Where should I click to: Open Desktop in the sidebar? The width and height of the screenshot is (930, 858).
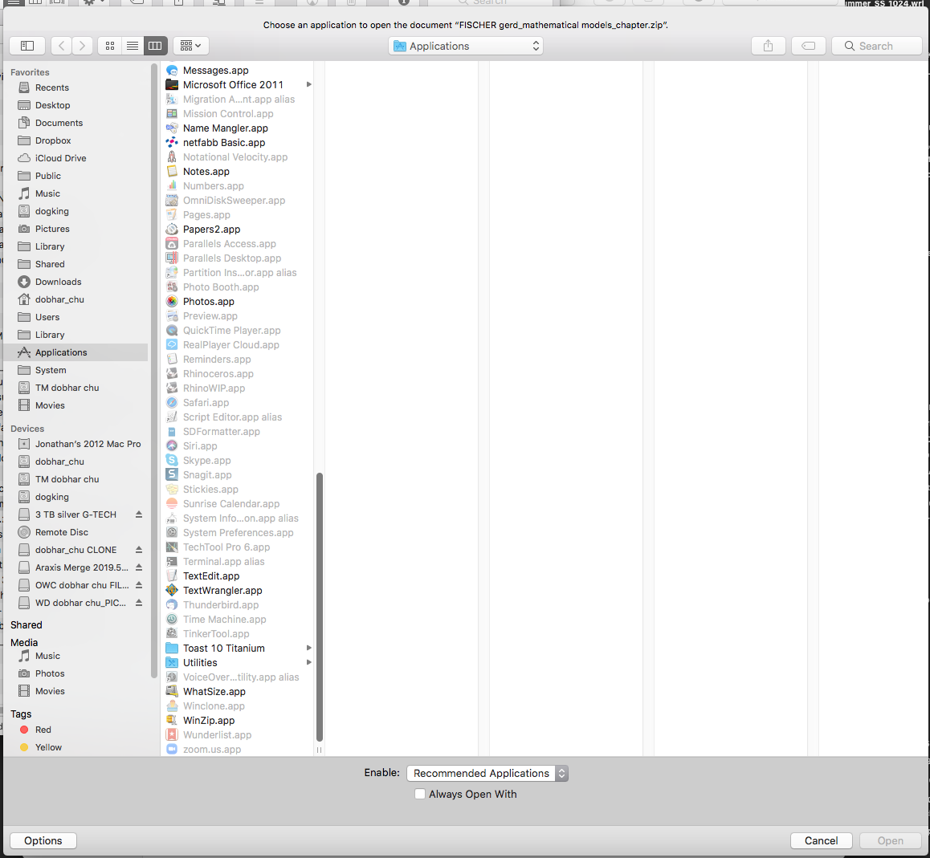53,105
